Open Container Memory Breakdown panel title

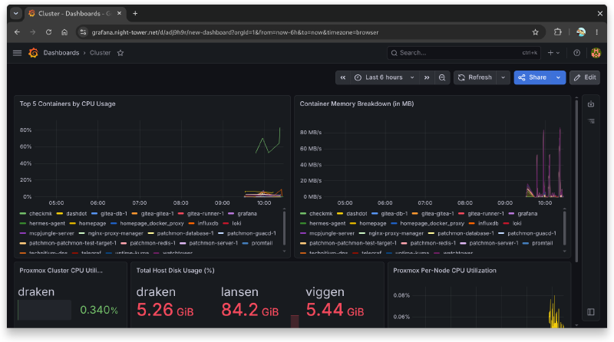[357, 104]
